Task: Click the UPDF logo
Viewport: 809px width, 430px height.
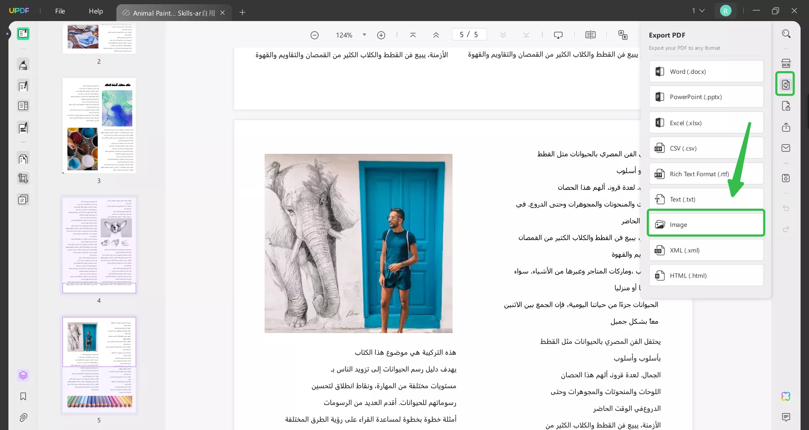Action: [19, 11]
